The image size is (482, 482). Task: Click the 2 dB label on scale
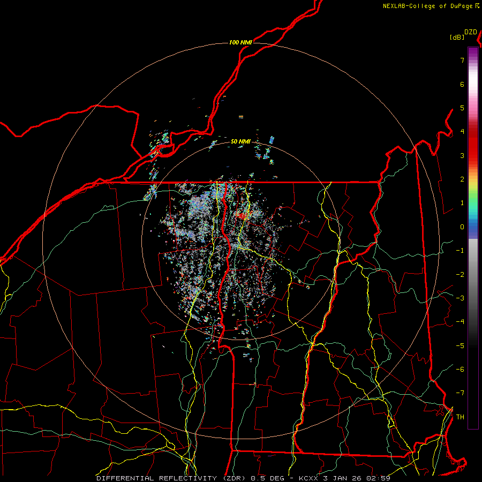462,179
